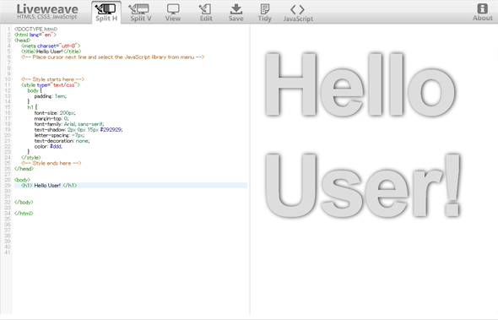Click the closing head tag
Screen dimensions: 498x320
[24, 169]
